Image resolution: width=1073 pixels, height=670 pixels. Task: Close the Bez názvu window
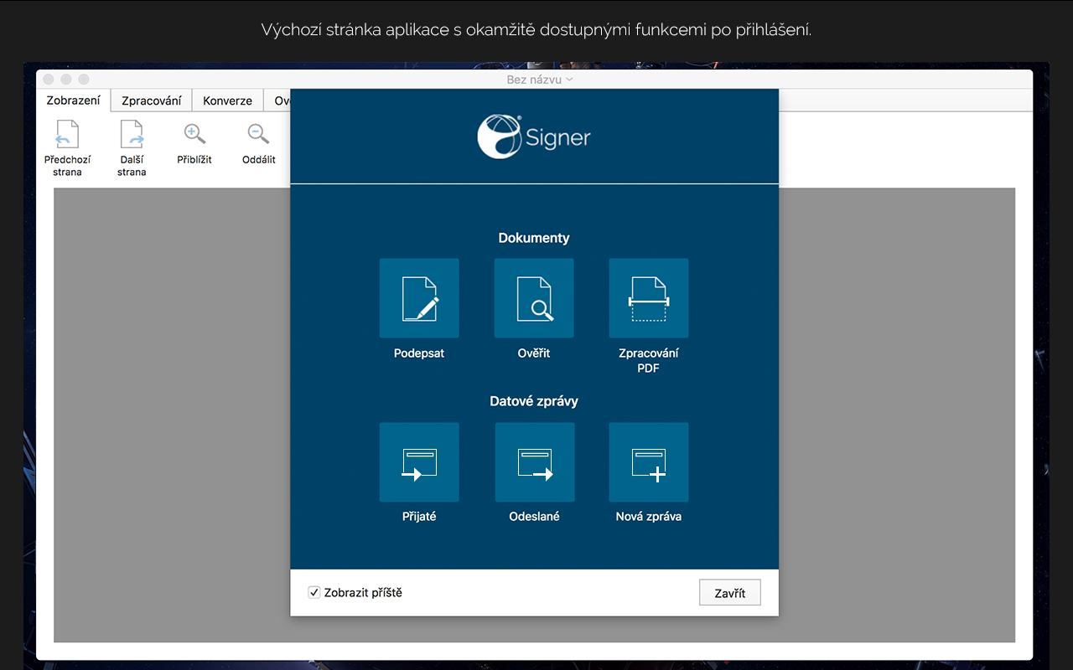tap(49, 80)
